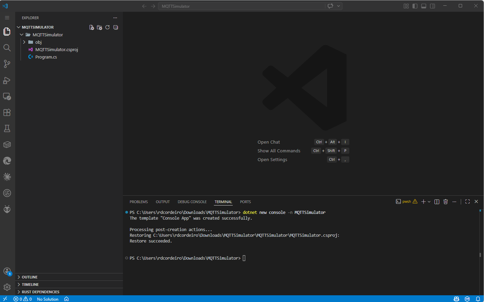Kill the terminal with the trash icon
This screenshot has height=302, width=484.
[446, 201]
